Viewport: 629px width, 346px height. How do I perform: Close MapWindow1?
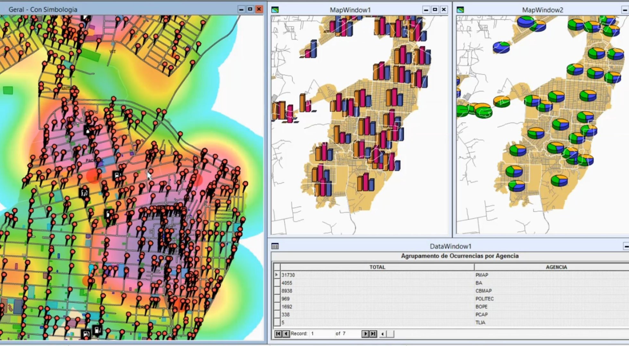(444, 10)
